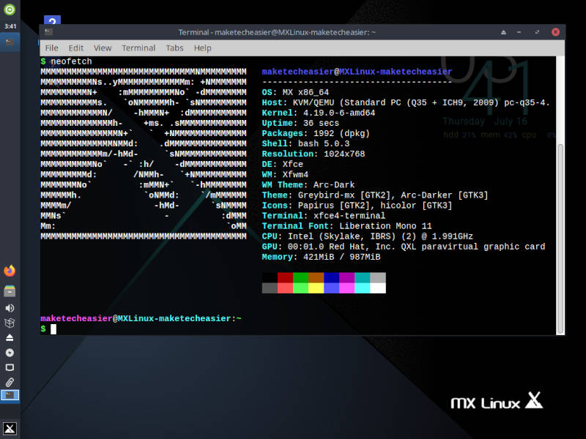This screenshot has height=439, width=586.
Task: Open MX Tools via the X icon at dock bottom
Action: click(x=10, y=427)
